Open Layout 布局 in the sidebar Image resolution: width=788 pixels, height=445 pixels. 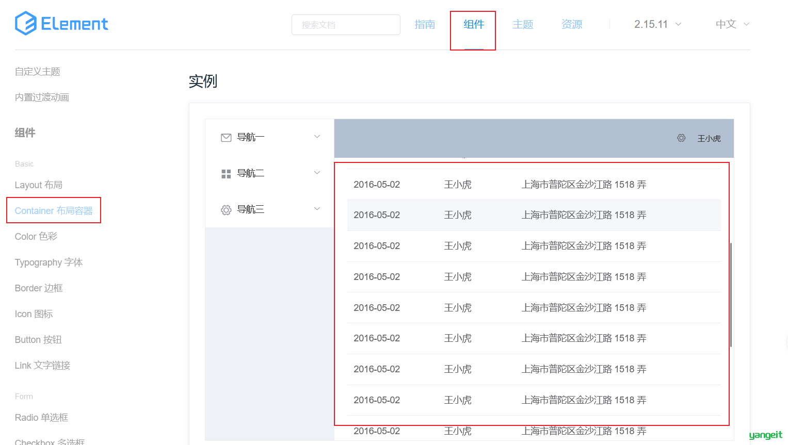pyautogui.click(x=39, y=185)
